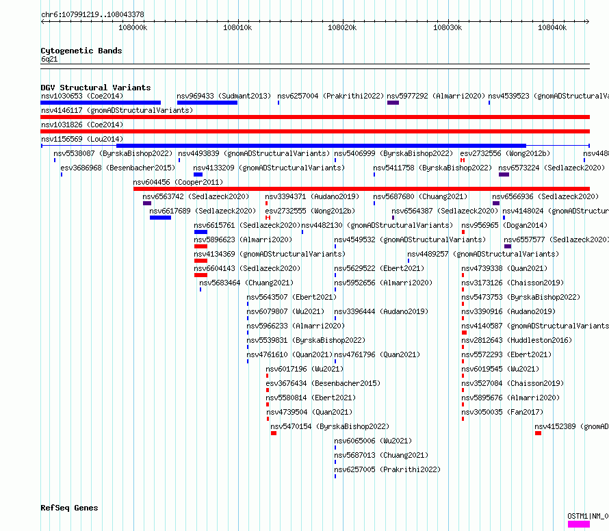609x531 pixels.
Task: Open variant nsv969433 (Sudmant2013)
Action: 224,96
